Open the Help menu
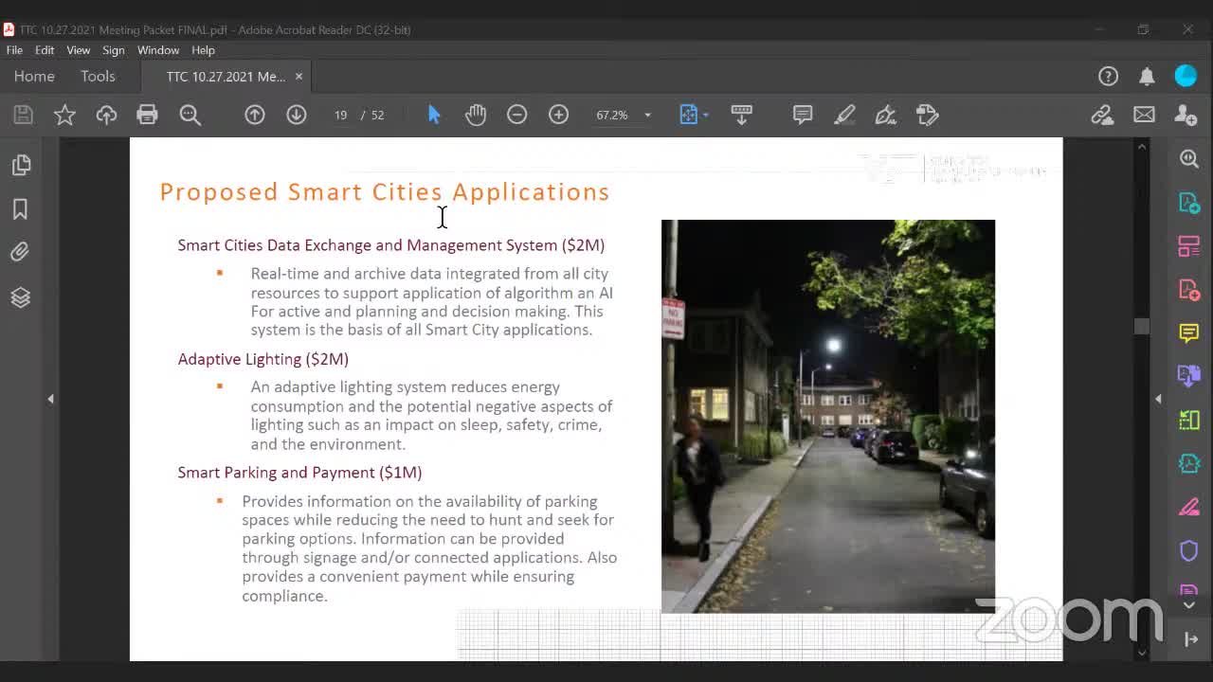1213x682 pixels. click(203, 50)
